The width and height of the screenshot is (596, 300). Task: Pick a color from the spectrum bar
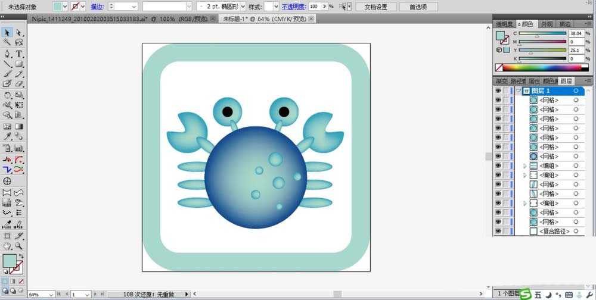coord(541,67)
